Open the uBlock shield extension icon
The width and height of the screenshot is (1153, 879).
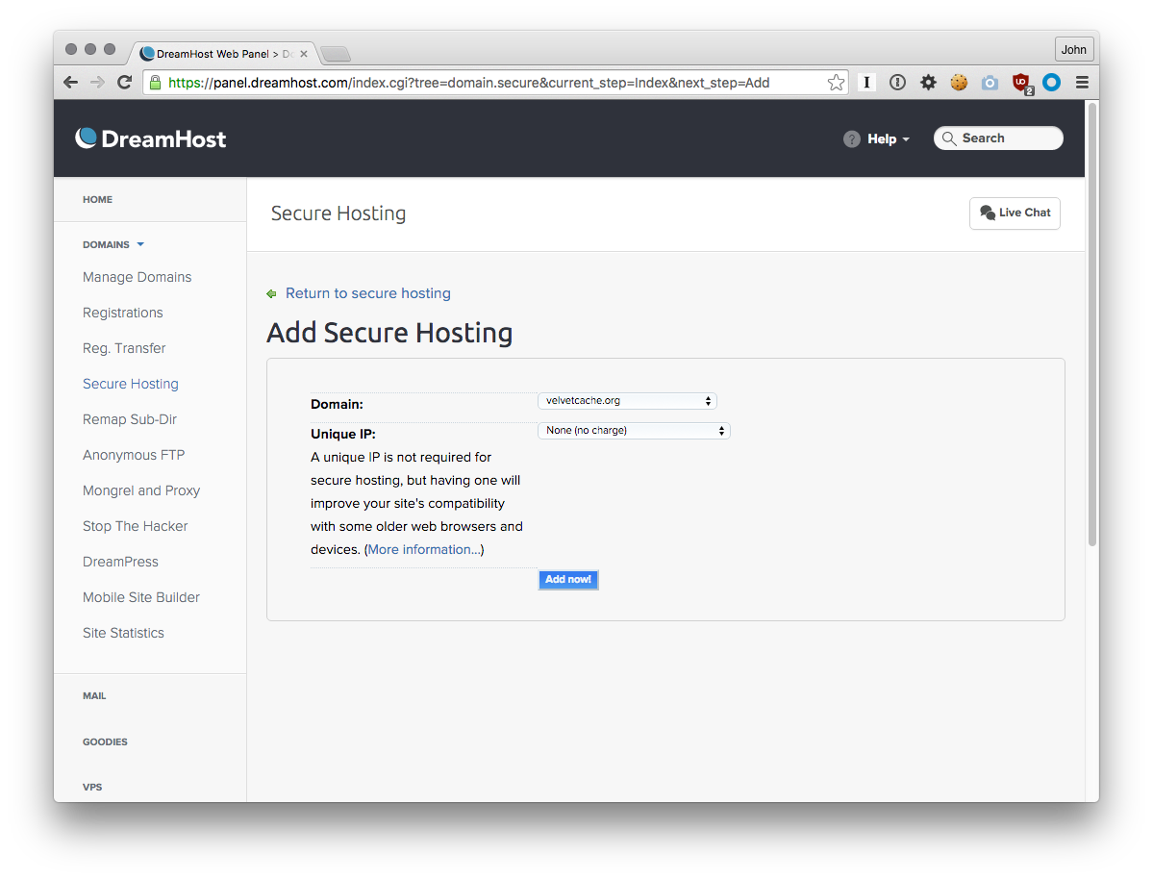click(x=1022, y=84)
